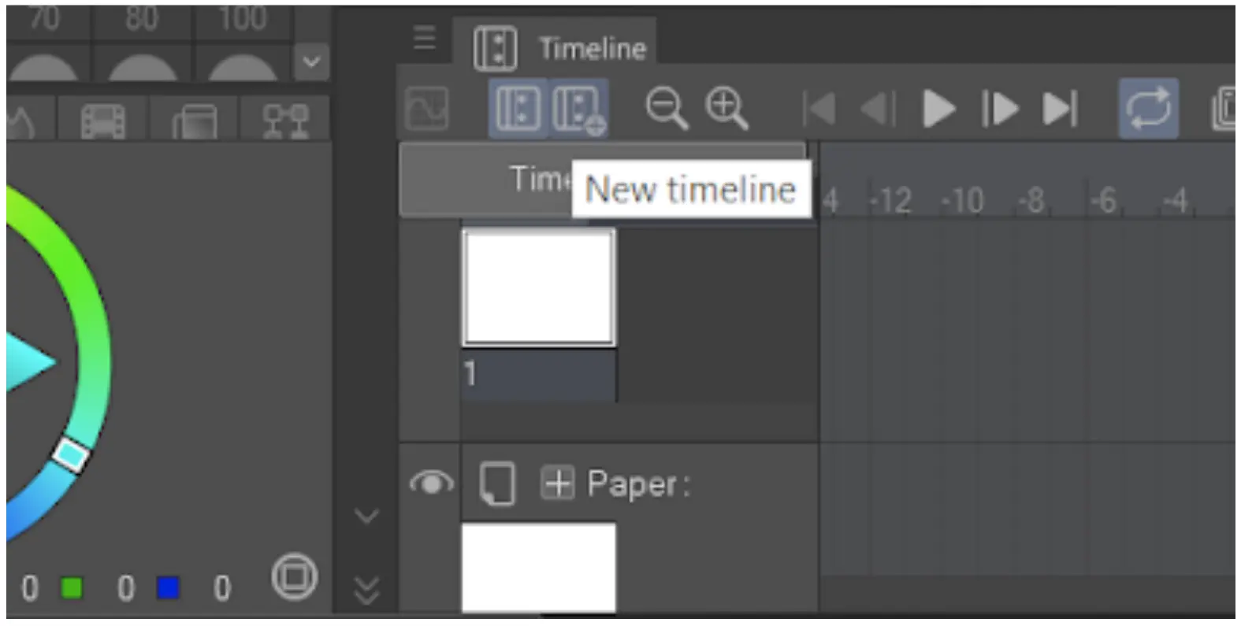Select the cel 1 thumbnail
The height and width of the screenshot is (626, 1241).
538,288
